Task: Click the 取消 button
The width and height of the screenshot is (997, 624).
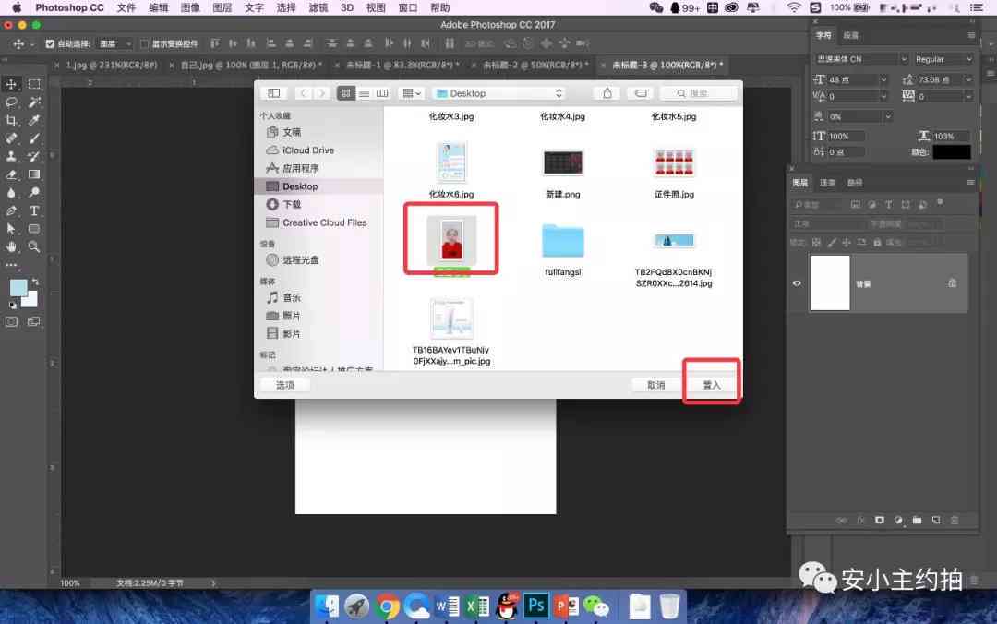Action: (655, 385)
